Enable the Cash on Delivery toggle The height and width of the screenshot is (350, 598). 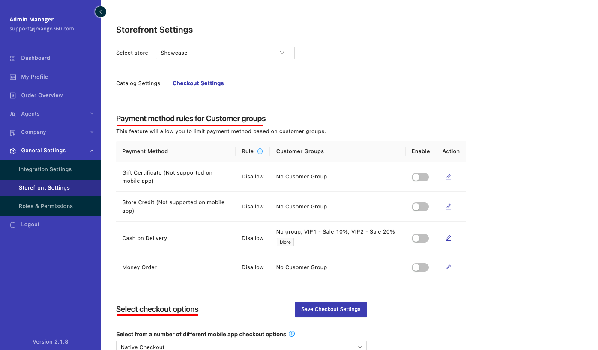click(420, 238)
